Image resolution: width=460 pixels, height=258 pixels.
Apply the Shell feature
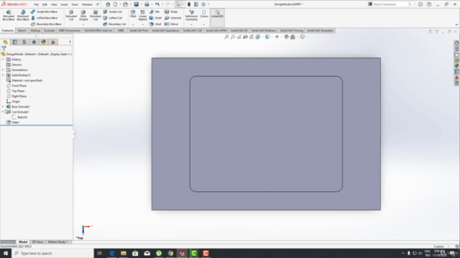click(x=155, y=24)
